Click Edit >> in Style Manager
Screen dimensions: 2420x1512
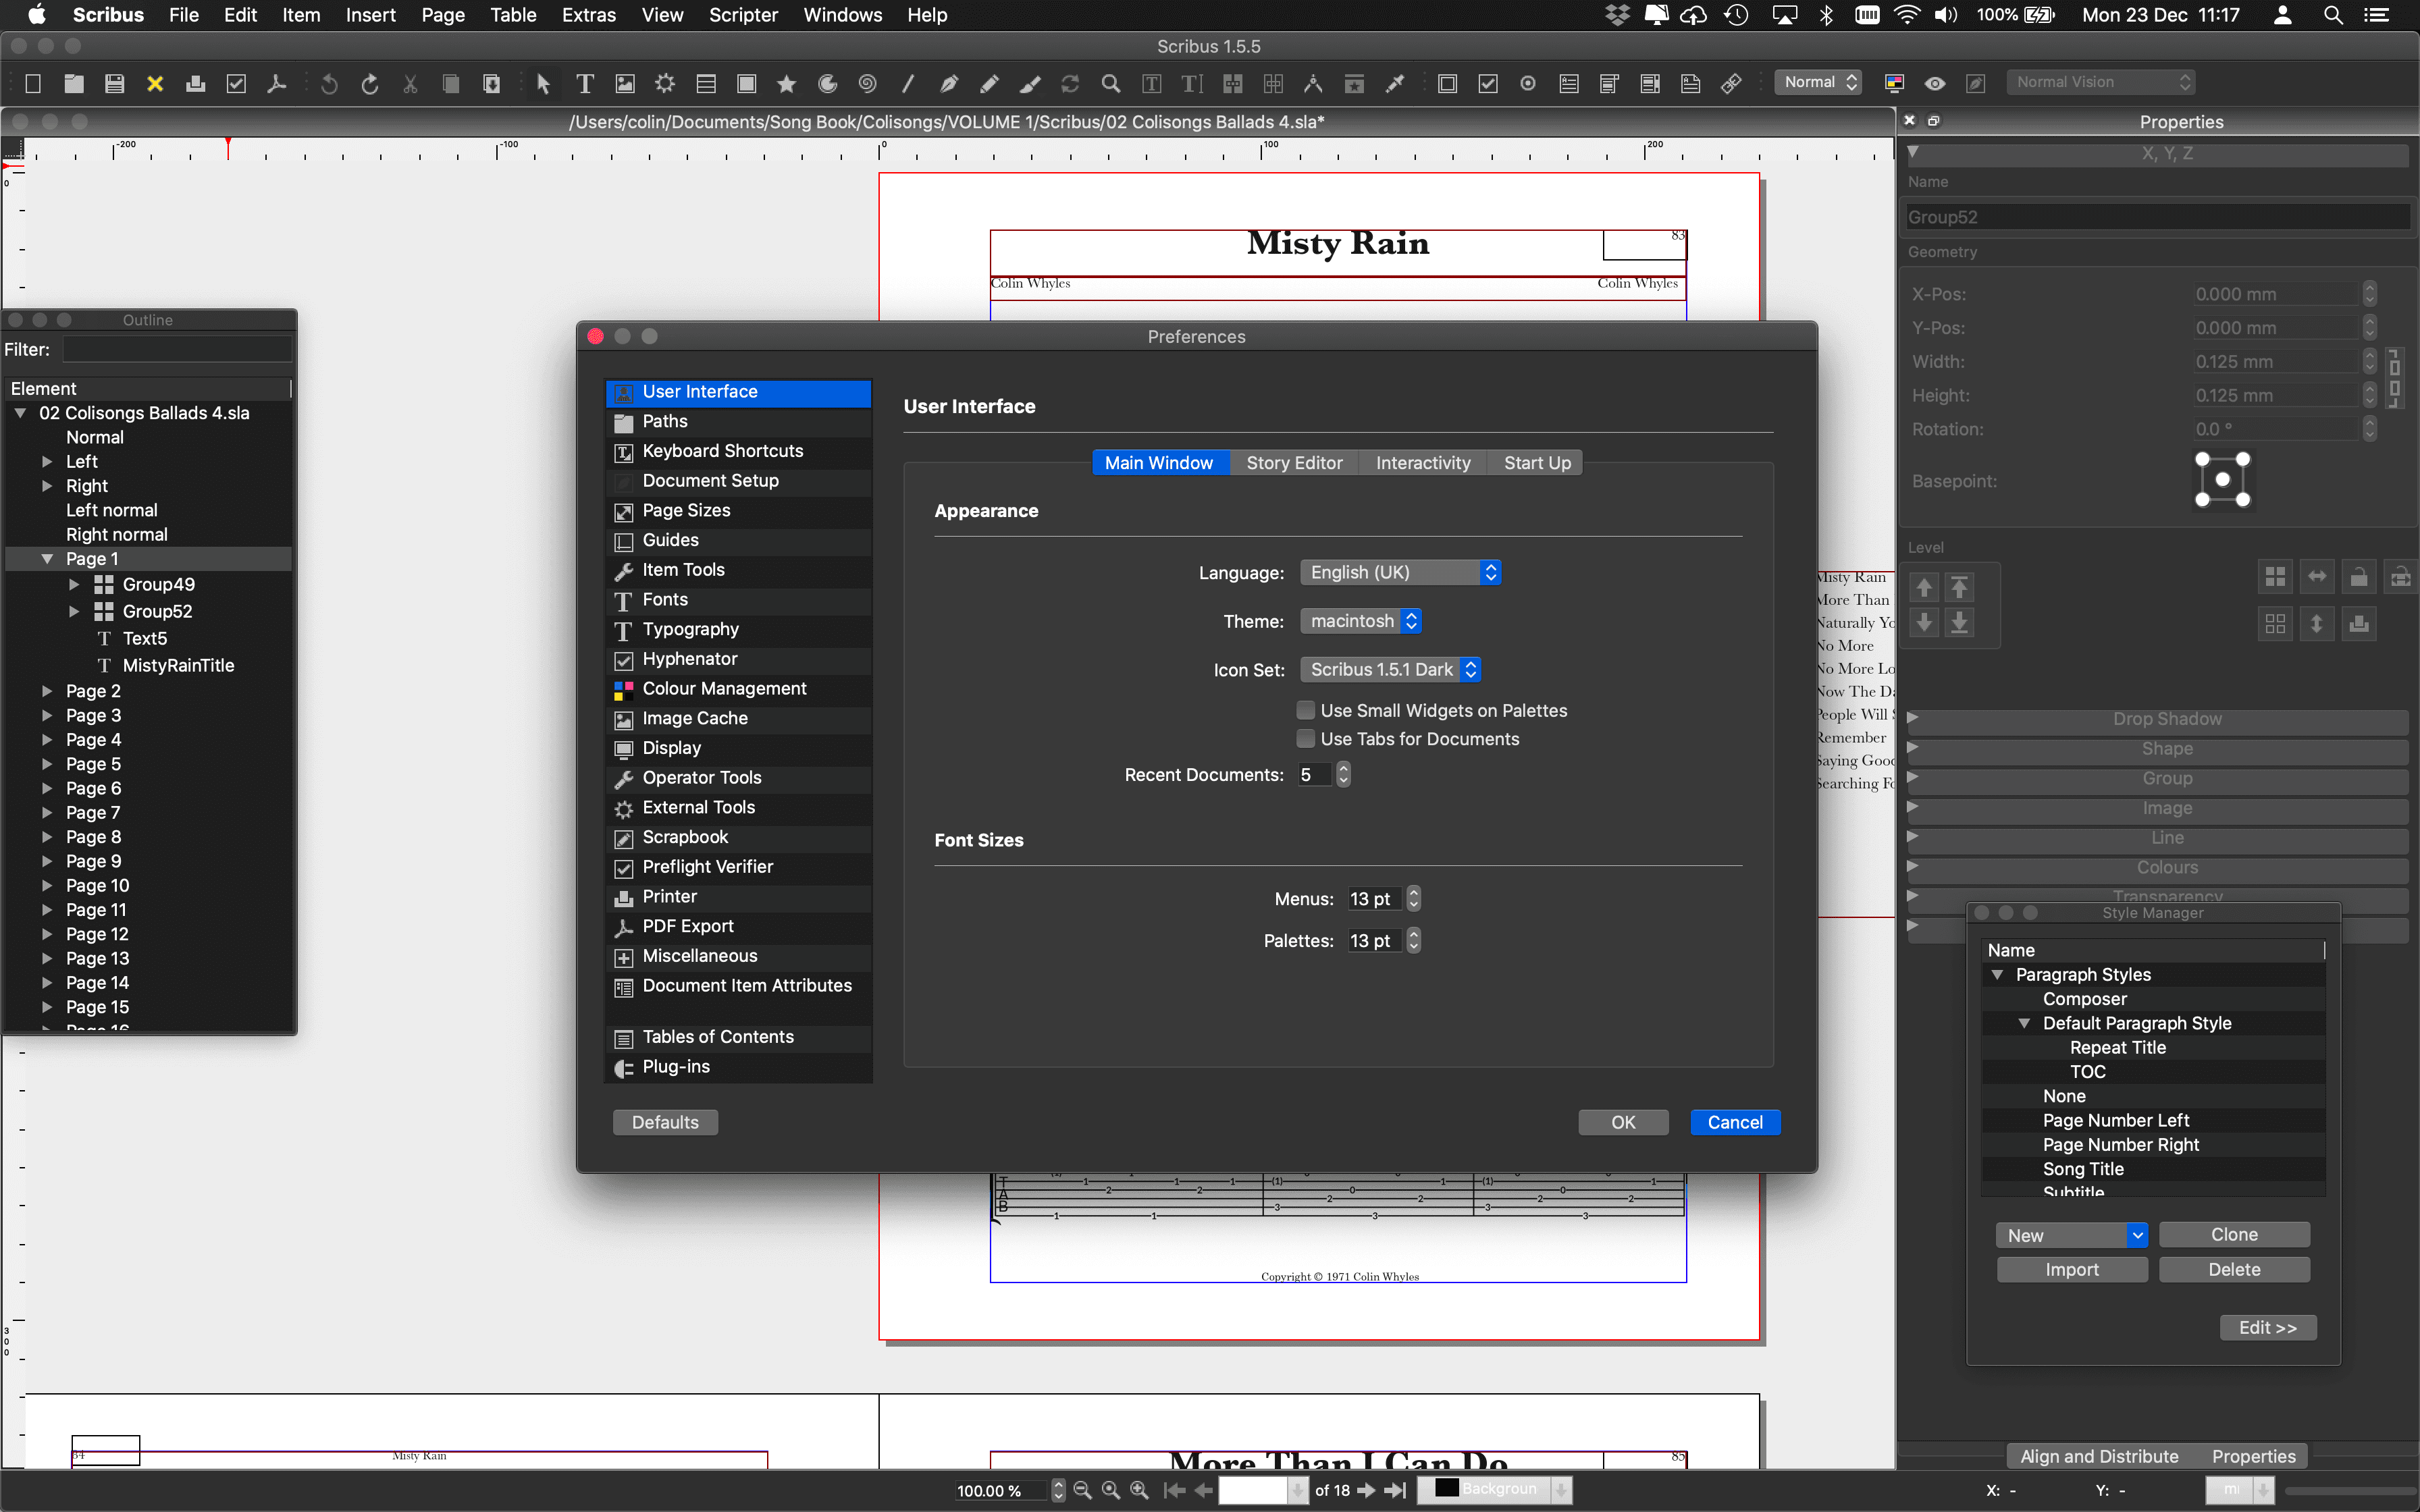[2268, 1327]
